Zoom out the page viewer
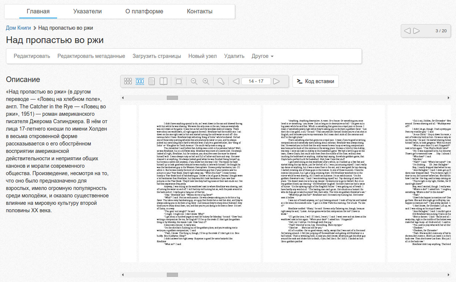Image resolution: width=456 pixels, height=282 pixels. [194, 81]
